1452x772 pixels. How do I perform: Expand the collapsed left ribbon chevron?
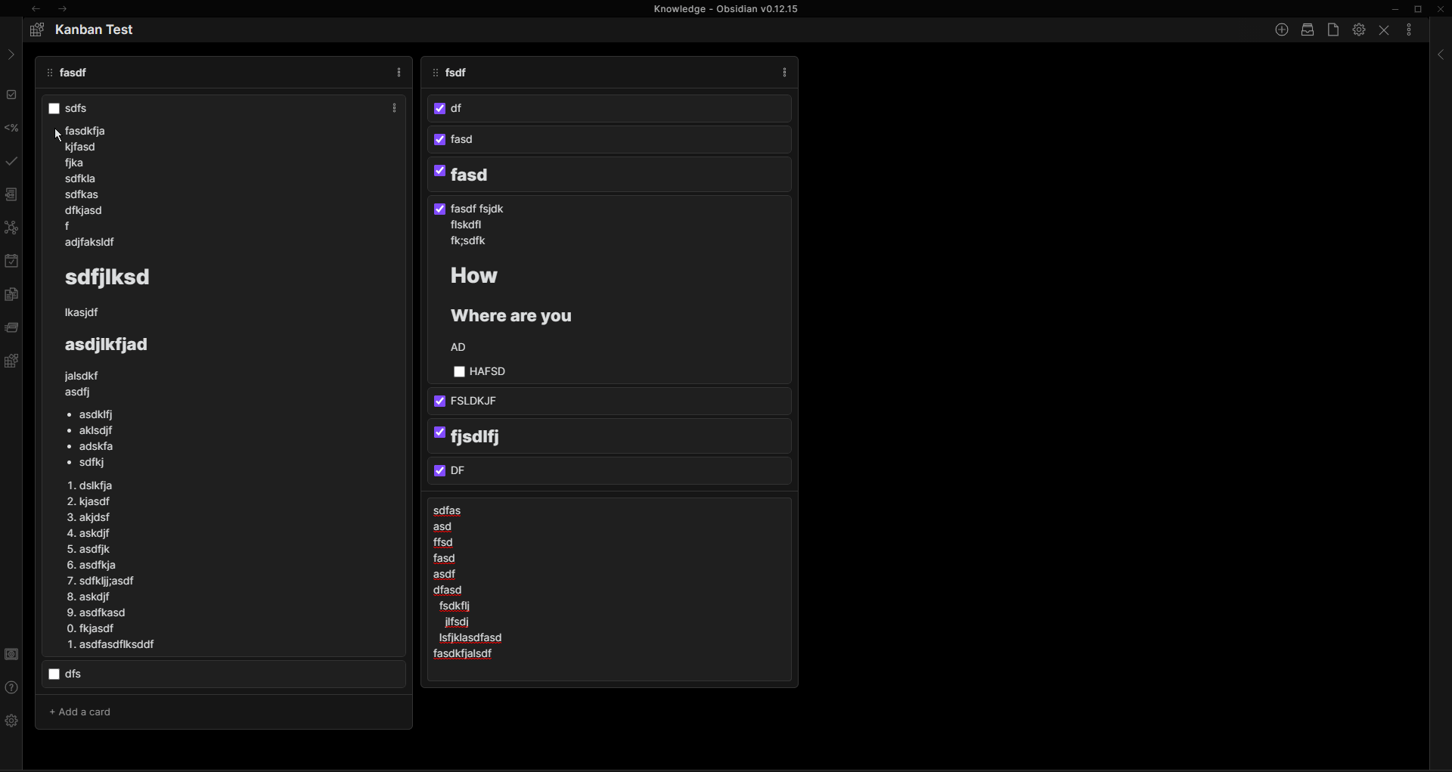pos(11,54)
